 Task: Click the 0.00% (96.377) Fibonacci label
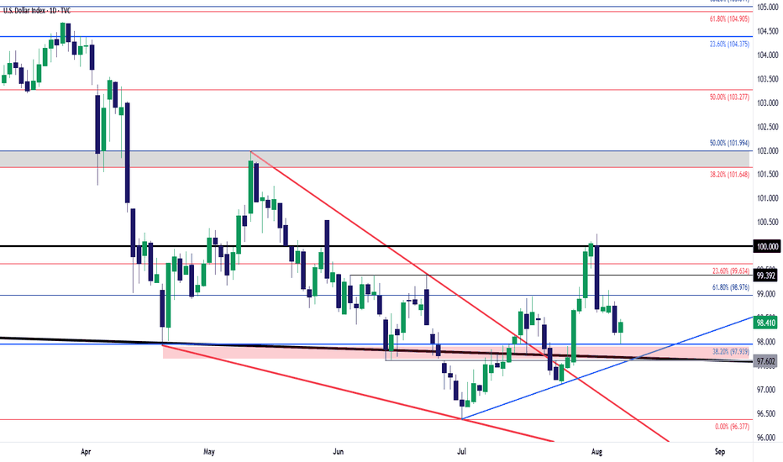732,427
